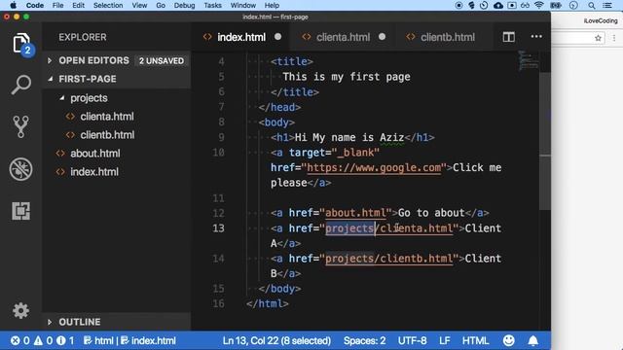
Task: Open the Tasks menu
Action: [212, 5]
